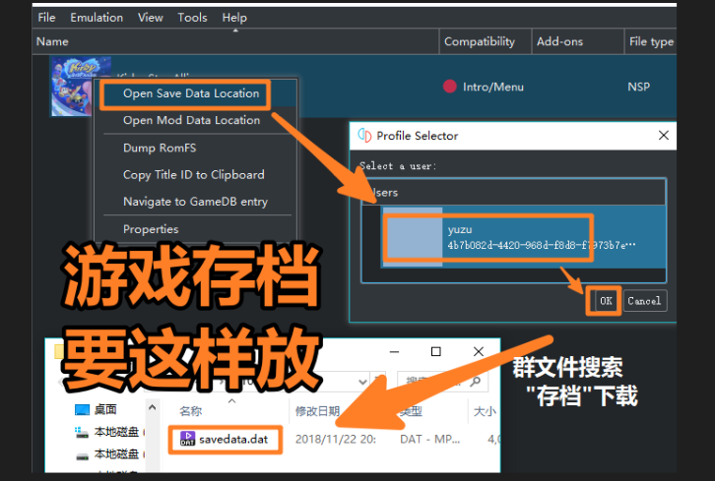Click the DAT - MP... type cell
The image size is (715, 481).
429,439
